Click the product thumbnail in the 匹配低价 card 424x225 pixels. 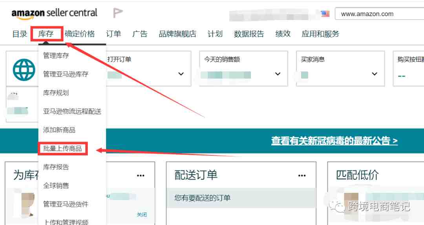coord(351,205)
